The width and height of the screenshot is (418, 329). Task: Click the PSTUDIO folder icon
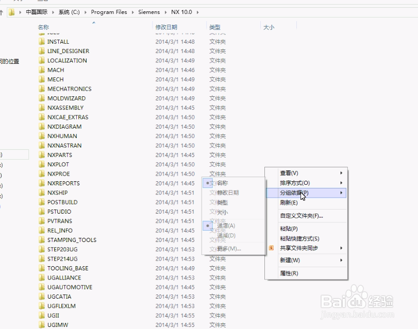[x=42, y=212]
